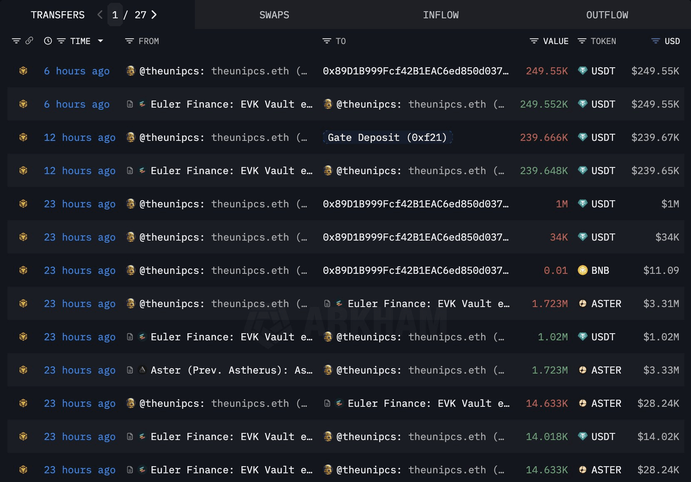The image size is (691, 482).
Task: Open Euler Finance sender on 14.018K row
Action: [231, 437]
